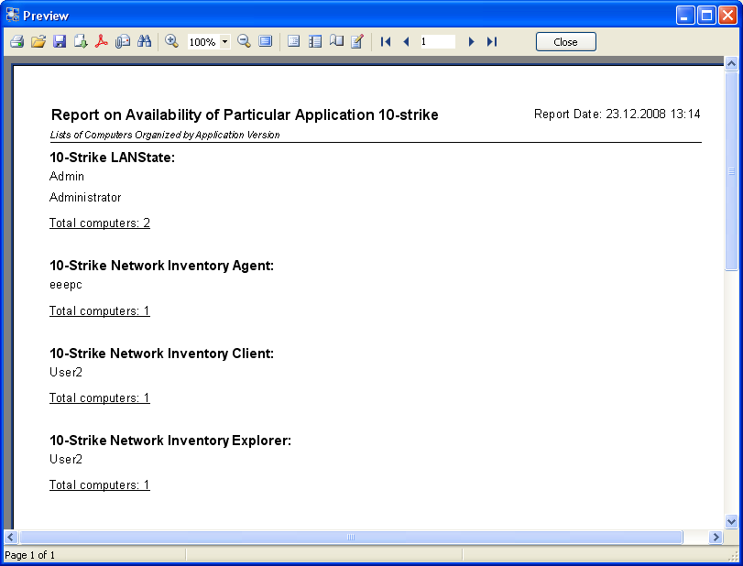
Task: Switch to full screen view icon
Action: click(x=266, y=41)
